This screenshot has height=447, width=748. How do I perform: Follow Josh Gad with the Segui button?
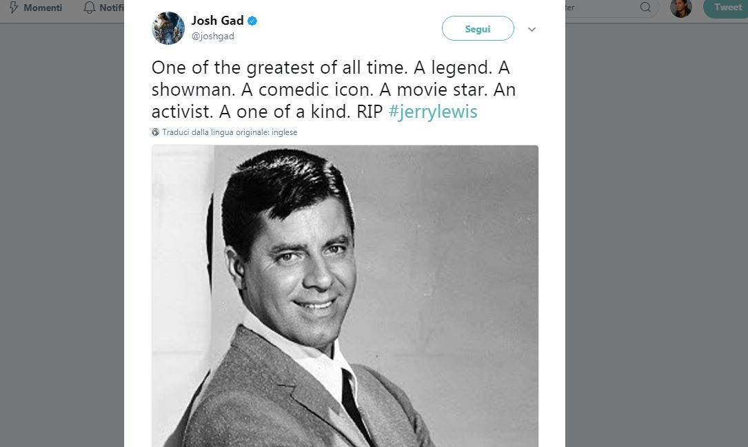(478, 28)
